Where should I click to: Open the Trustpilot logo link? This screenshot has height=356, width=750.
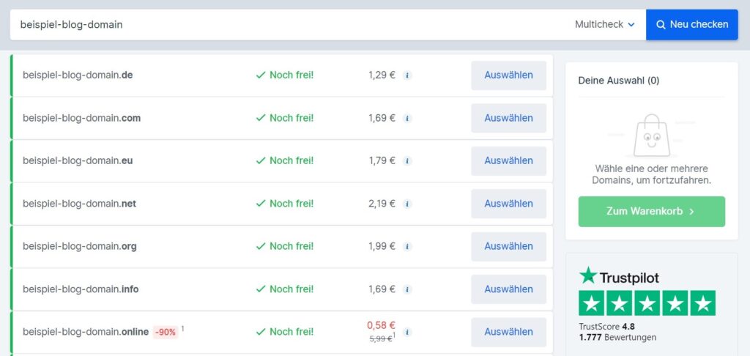(619, 277)
